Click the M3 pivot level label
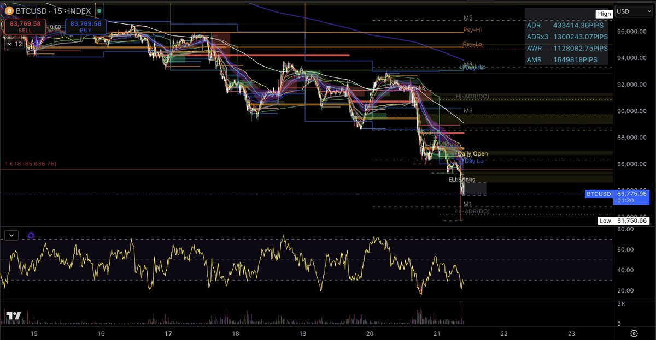 468,110
